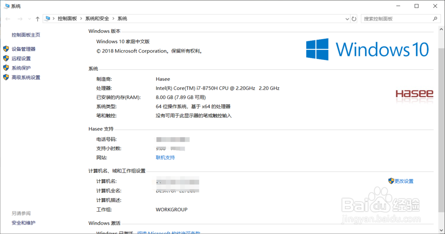The width and height of the screenshot is (445, 234).
Task: Go up one level with the up arrow
Action: click(37, 19)
